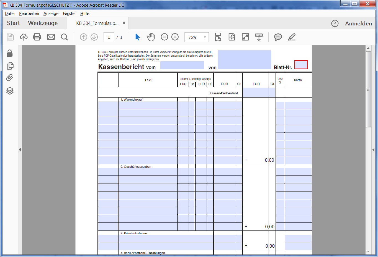Open the Bearbeiten menu
The height and width of the screenshot is (257, 378).
29,14
